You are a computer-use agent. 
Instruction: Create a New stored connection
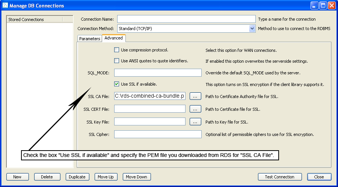point(17,177)
